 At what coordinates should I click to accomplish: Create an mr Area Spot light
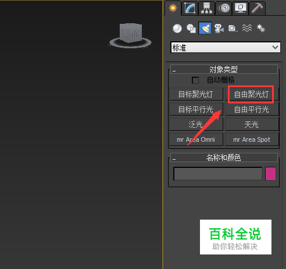coord(252,139)
